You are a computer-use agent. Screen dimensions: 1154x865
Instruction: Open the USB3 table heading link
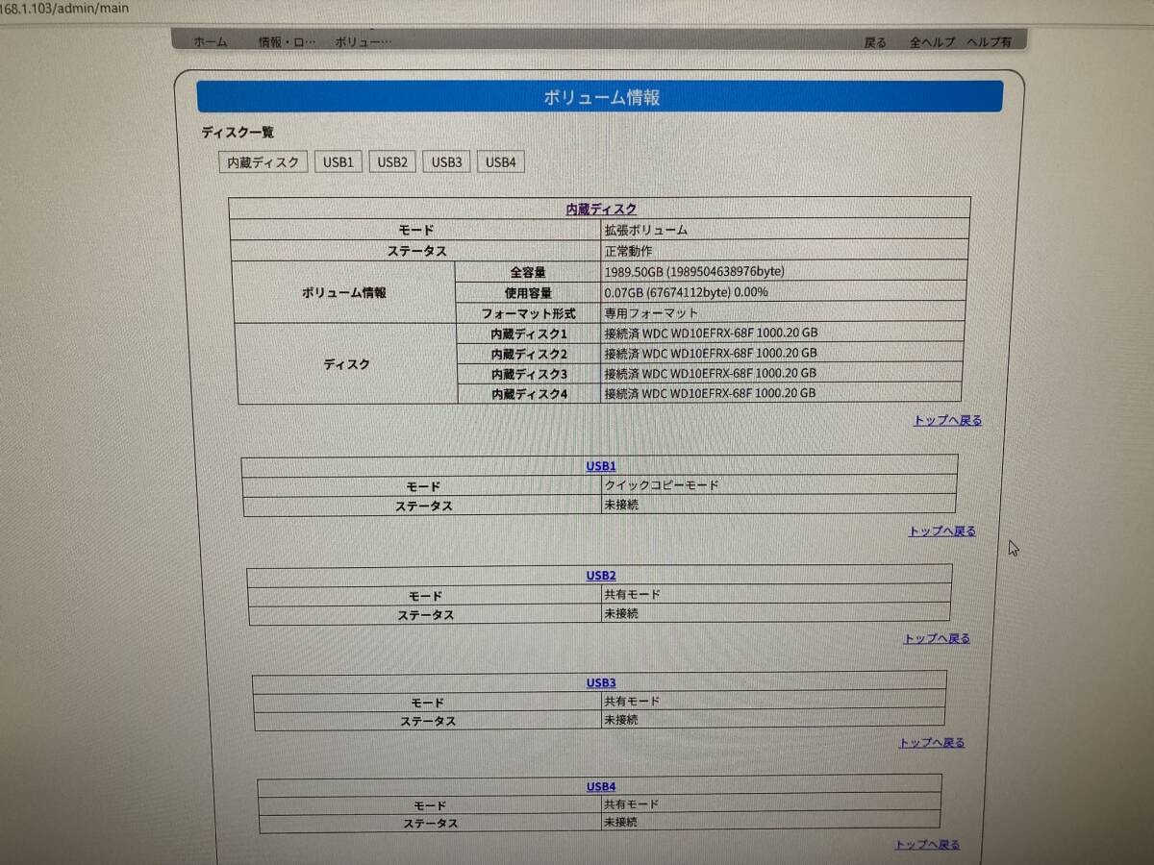pos(601,683)
